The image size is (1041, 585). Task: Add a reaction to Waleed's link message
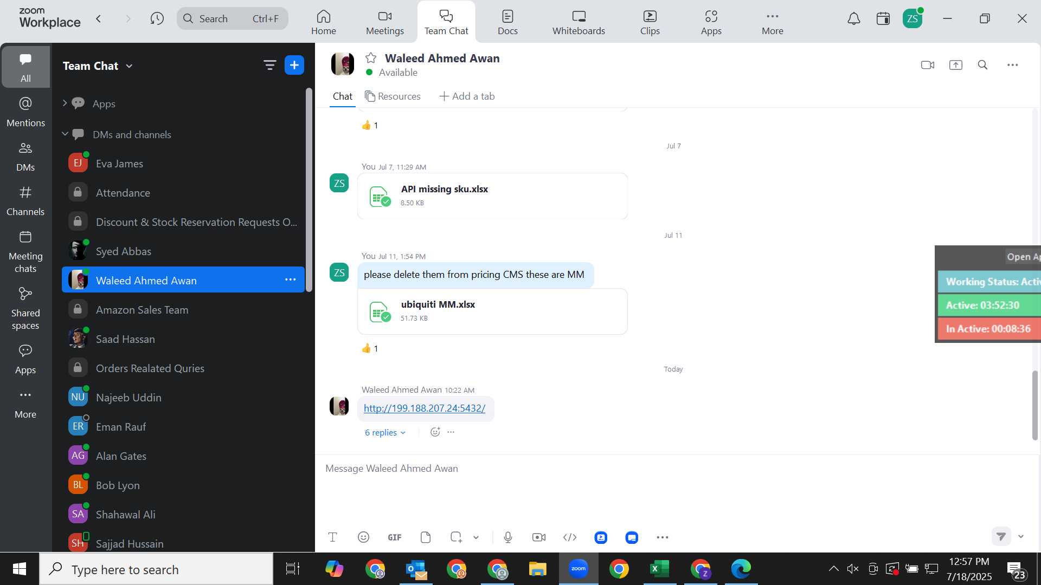[435, 432]
